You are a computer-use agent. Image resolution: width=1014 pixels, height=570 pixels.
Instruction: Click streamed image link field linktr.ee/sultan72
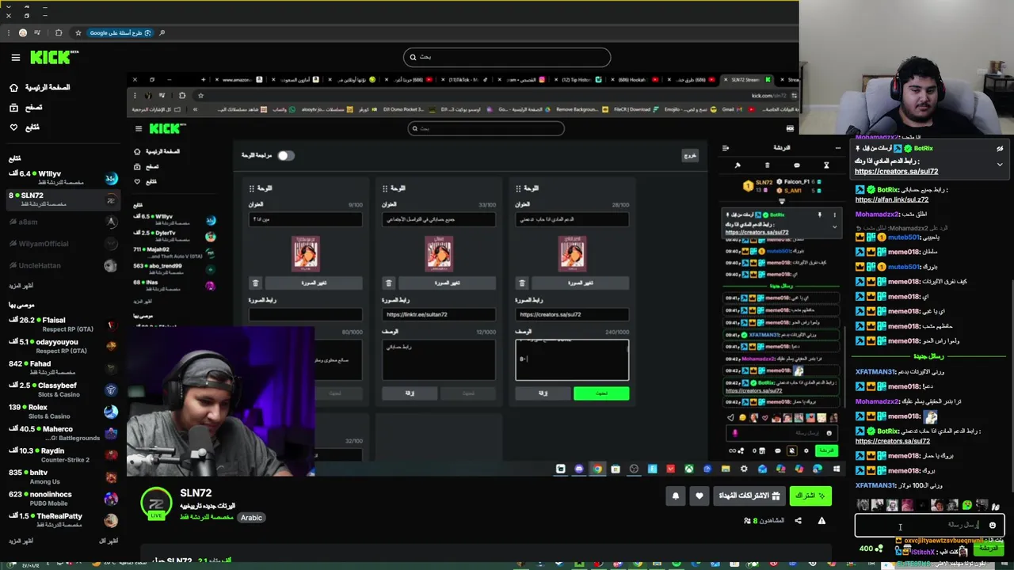click(439, 314)
